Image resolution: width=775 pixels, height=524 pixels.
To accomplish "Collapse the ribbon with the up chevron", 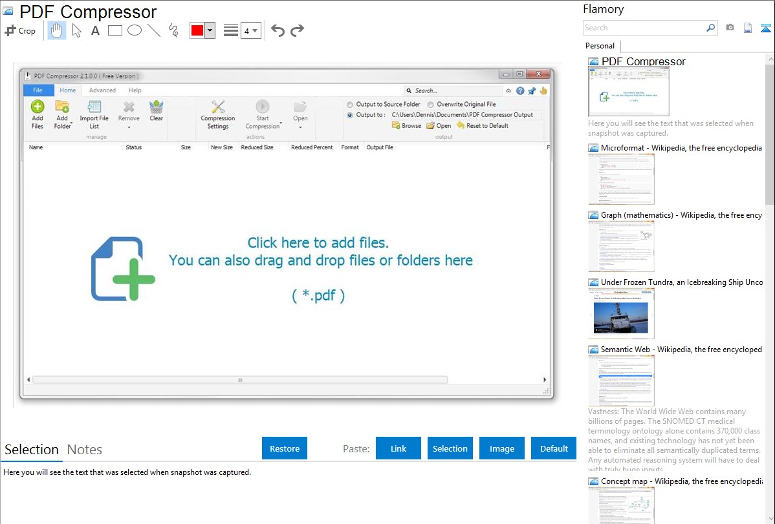I will point(508,91).
